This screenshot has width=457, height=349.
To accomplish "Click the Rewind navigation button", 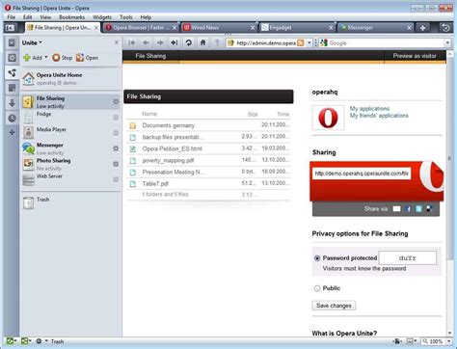I will [x=131, y=42].
